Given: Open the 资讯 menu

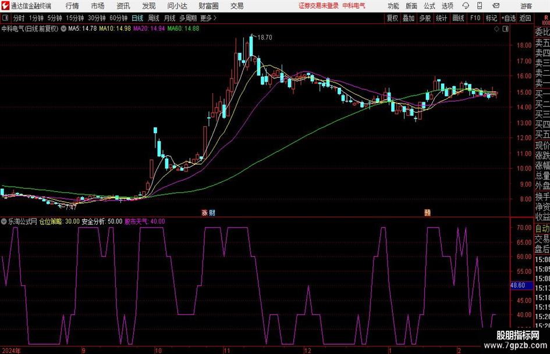Looking at the screenshot, I should pos(123,6).
